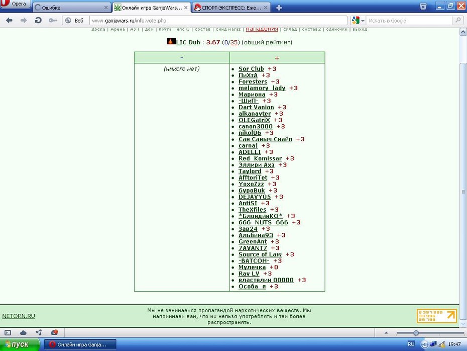
Task: Click the search magnifier icon
Action: click(457, 20)
